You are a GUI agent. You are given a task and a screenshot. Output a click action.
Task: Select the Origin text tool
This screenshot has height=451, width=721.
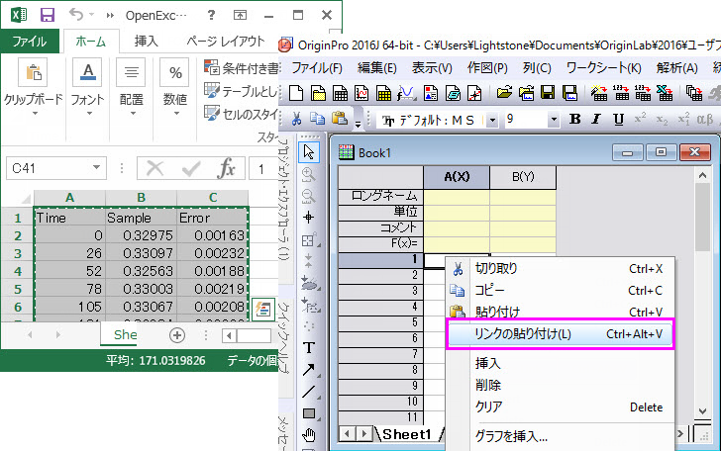click(x=309, y=348)
